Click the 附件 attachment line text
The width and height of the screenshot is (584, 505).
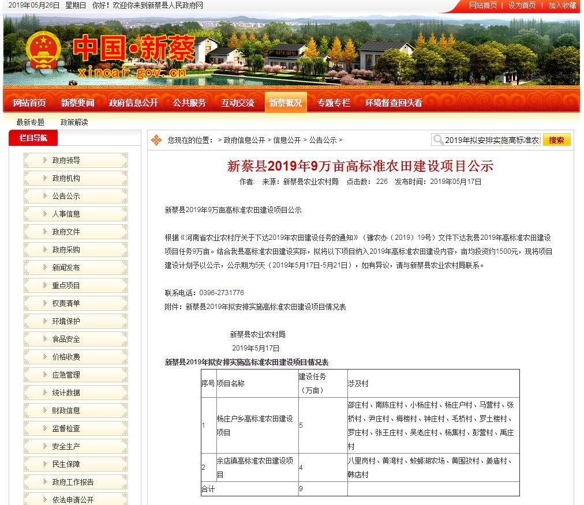click(256, 307)
